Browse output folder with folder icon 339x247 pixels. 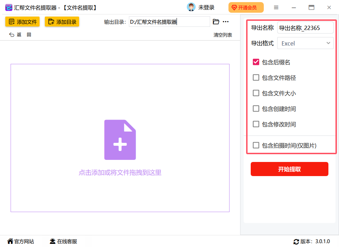[x=216, y=22]
